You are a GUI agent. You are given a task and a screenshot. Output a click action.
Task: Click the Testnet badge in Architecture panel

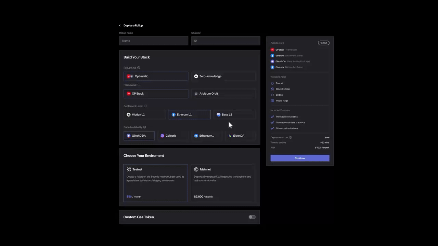pyautogui.click(x=323, y=43)
